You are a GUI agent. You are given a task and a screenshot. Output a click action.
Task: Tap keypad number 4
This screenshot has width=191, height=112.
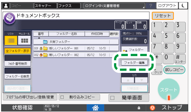pyautogui.click(x=157, y=37)
